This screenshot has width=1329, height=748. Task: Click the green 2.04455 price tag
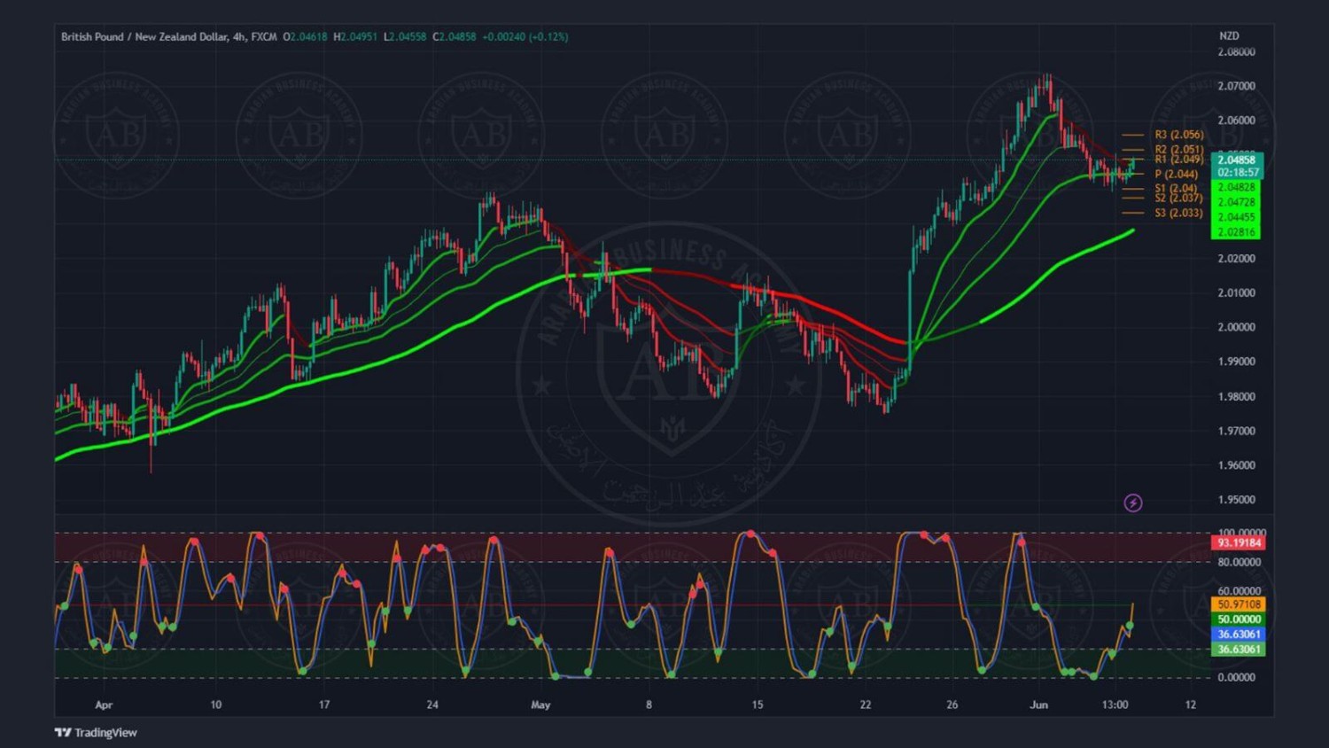click(1236, 217)
